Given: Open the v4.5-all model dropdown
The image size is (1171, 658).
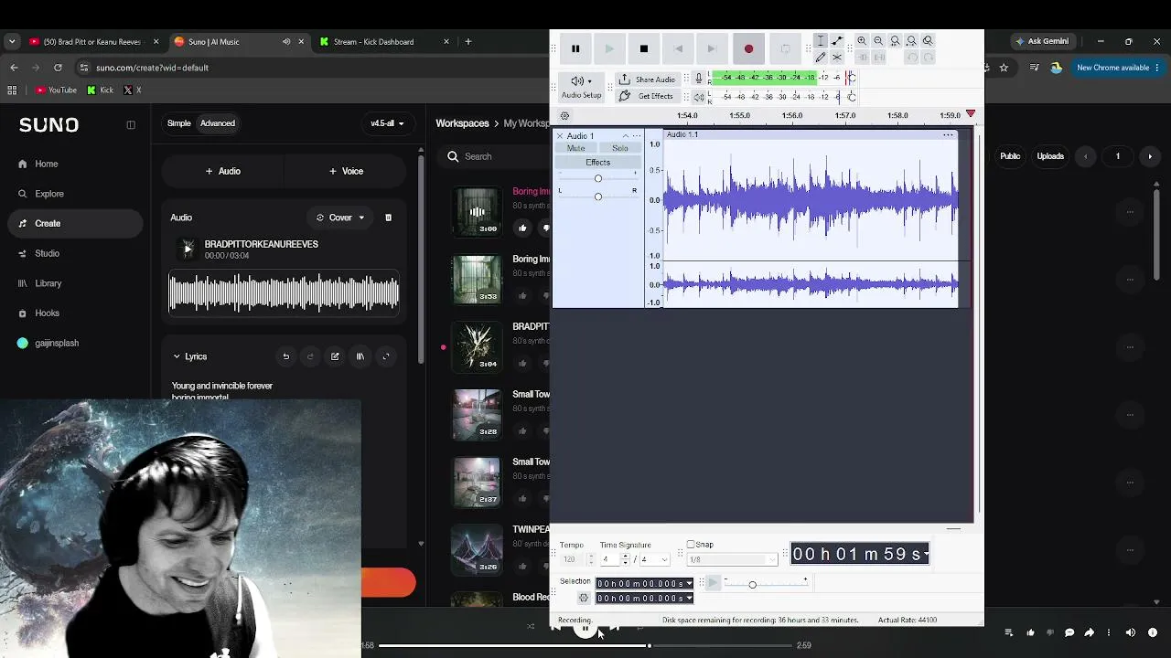Looking at the screenshot, I should (x=387, y=123).
